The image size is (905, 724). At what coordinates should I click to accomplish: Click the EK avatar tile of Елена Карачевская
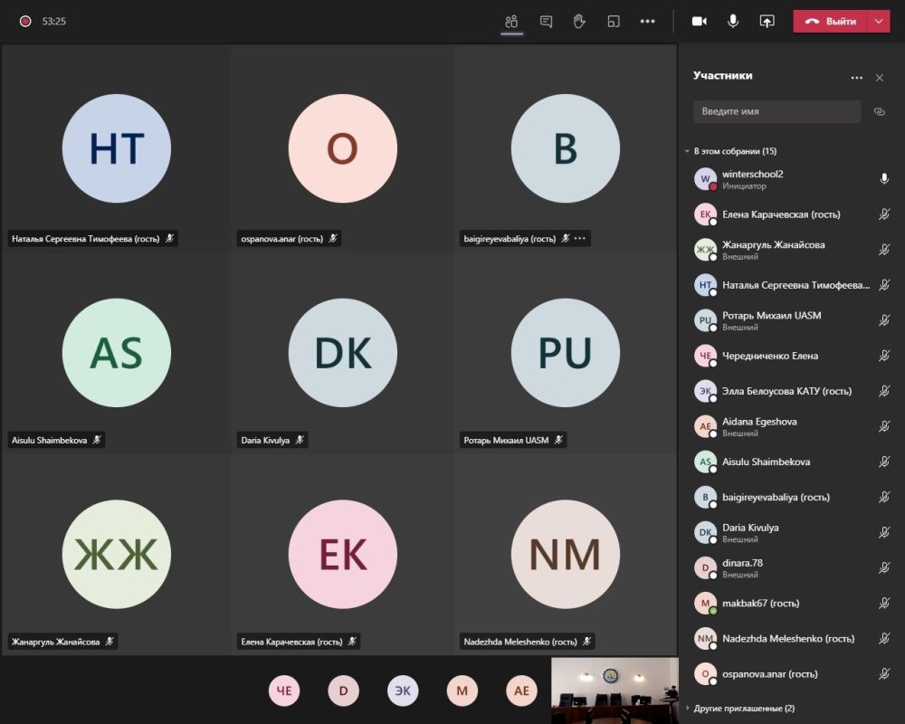343,554
